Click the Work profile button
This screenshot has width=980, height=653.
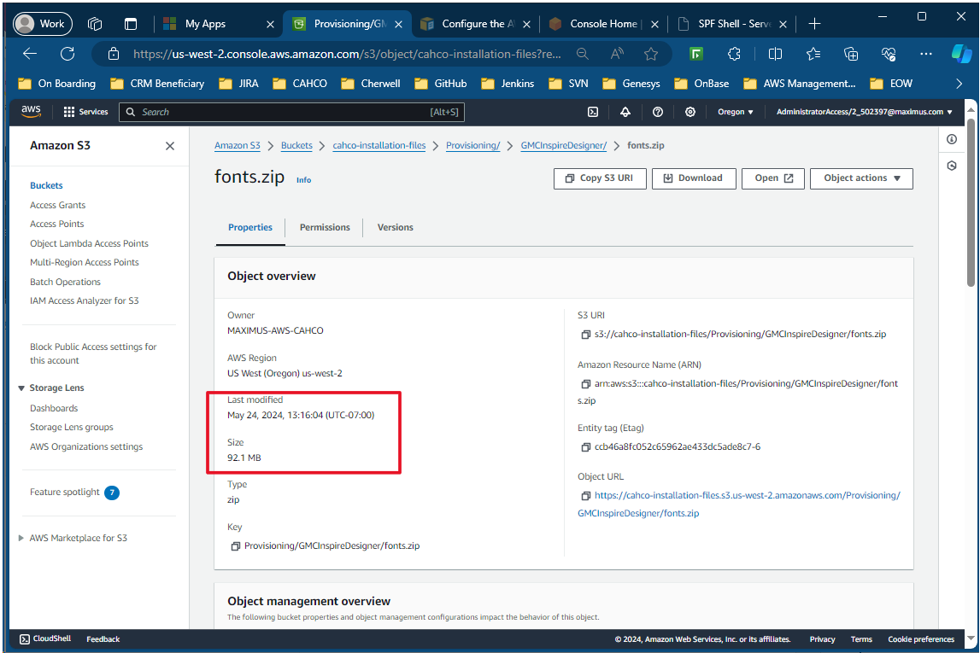(x=43, y=24)
